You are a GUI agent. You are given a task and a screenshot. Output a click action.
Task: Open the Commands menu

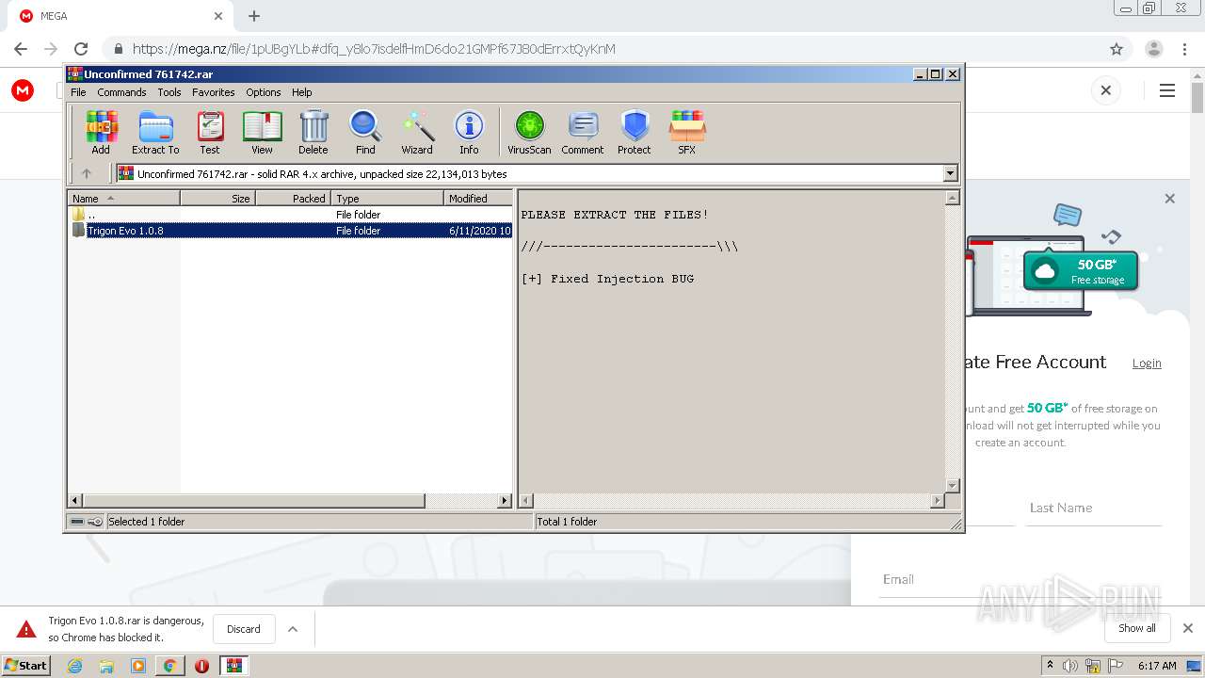coord(121,92)
